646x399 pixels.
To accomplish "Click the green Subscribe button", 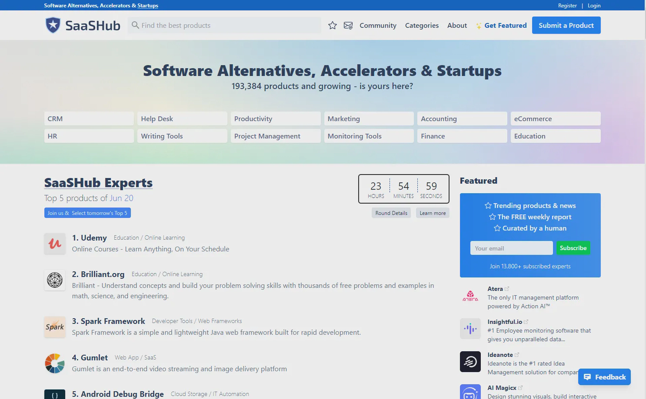I will [573, 248].
